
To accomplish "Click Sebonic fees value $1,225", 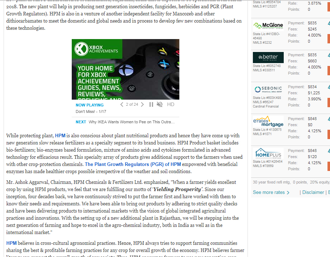I will coord(314,93).
